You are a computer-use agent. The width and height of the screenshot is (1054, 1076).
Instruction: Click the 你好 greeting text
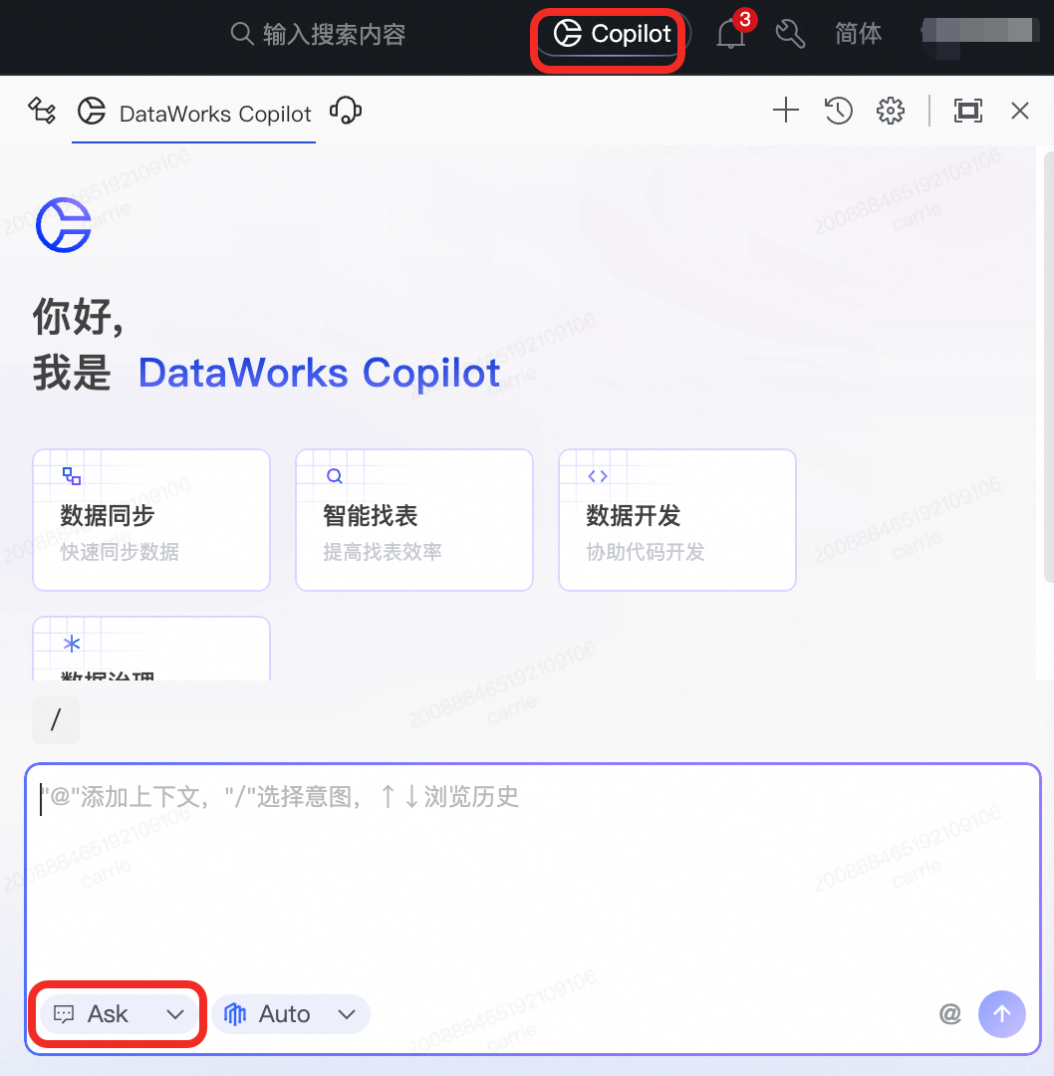pyautogui.click(x=79, y=317)
